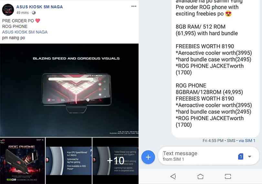View the +10 more photos thumbnail
The width and height of the screenshot is (262, 184).
point(115,161)
